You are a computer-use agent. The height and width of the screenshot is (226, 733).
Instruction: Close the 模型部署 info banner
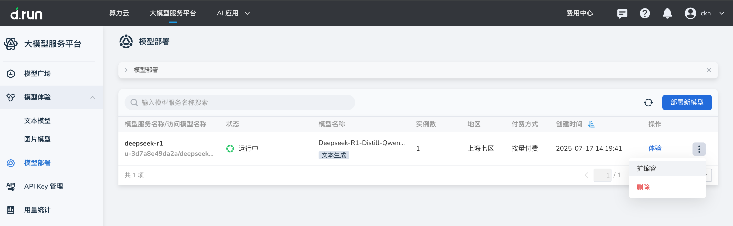pos(709,70)
